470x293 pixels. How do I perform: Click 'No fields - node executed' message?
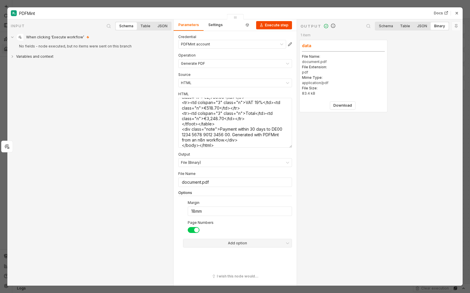point(75,46)
